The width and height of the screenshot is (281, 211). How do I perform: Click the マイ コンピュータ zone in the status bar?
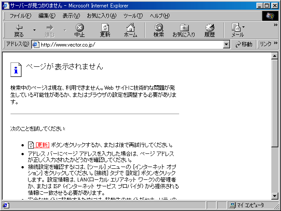pos(247,205)
